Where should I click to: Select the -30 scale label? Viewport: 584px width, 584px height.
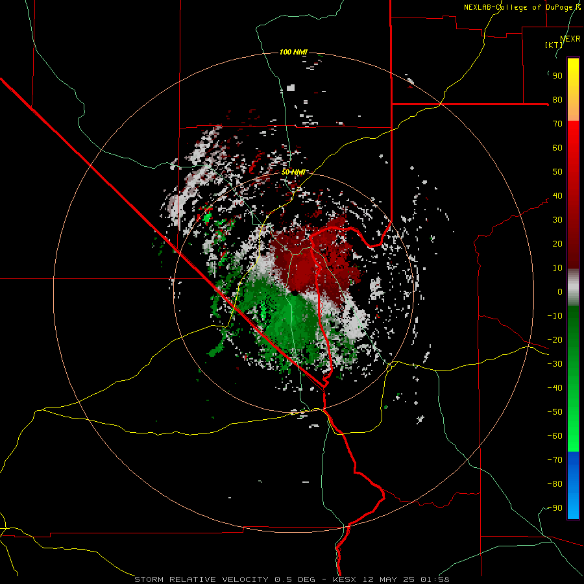coord(555,364)
